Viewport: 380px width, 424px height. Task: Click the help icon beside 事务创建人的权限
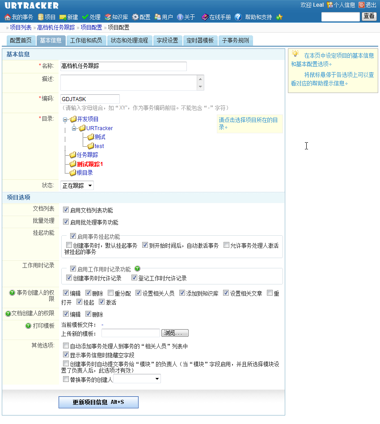12,293
